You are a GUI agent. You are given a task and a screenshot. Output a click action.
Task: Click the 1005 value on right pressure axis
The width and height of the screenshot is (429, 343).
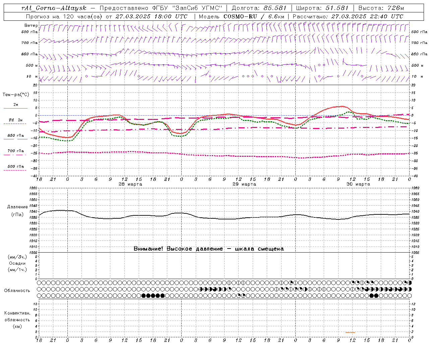pyautogui.click(x=415, y=252)
